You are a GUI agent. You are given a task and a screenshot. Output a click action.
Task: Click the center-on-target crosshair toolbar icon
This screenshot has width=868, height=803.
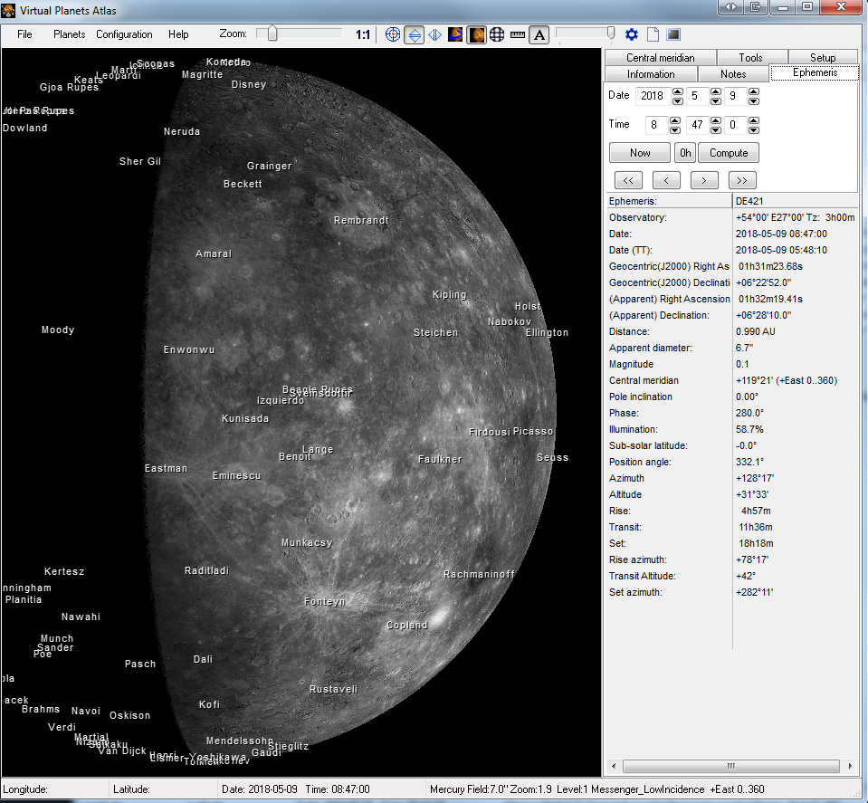[393, 34]
